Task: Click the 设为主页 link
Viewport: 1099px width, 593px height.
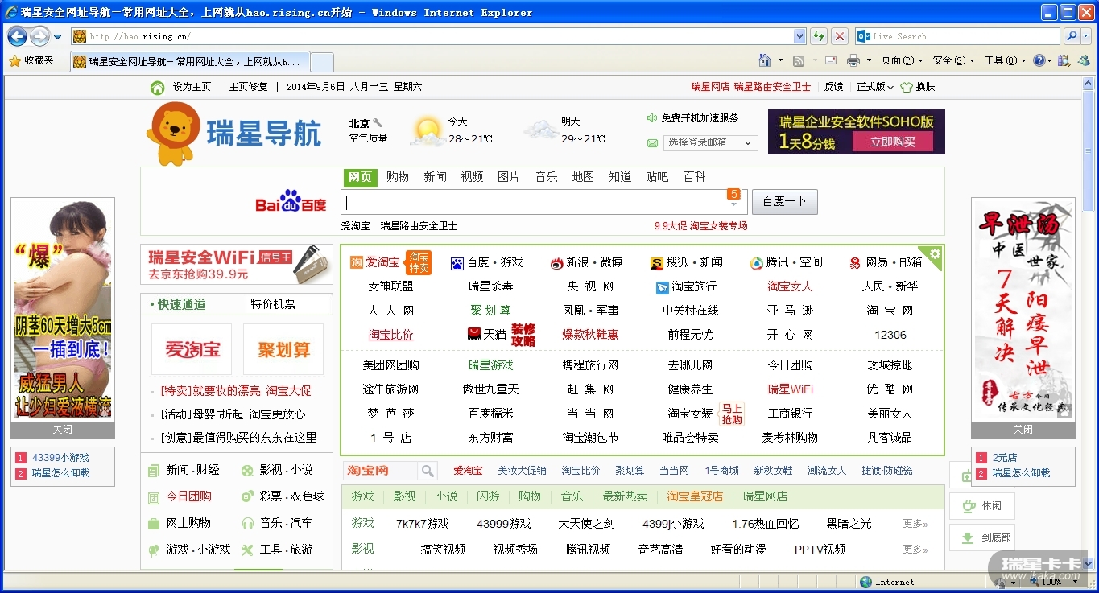Action: pos(192,87)
